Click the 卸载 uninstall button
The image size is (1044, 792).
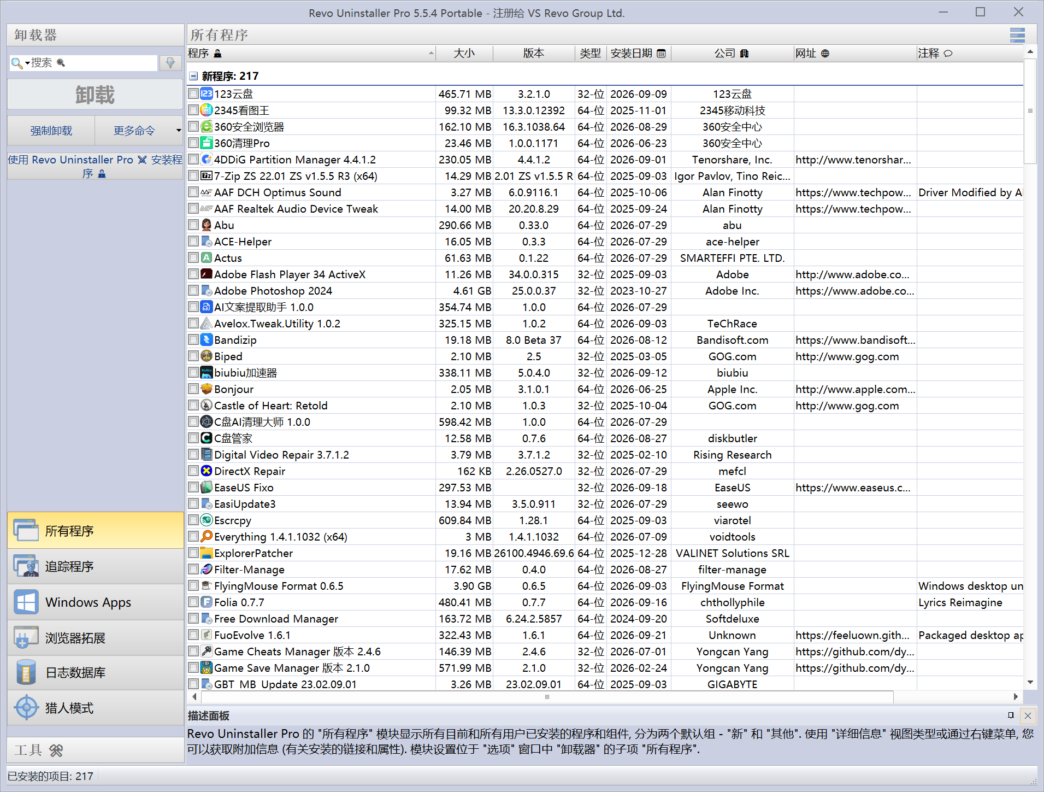(95, 95)
